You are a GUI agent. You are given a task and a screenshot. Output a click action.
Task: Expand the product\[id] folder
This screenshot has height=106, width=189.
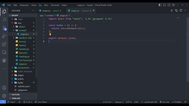(14, 38)
